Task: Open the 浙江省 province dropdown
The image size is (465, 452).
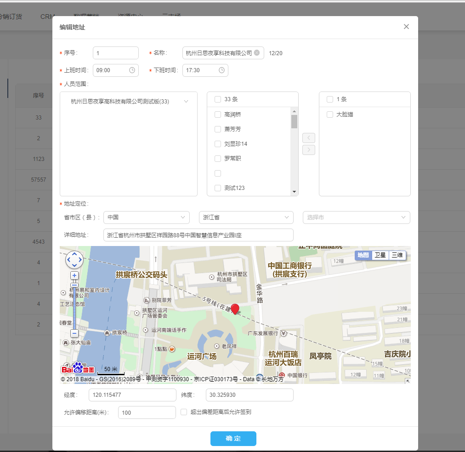Action: click(x=246, y=217)
